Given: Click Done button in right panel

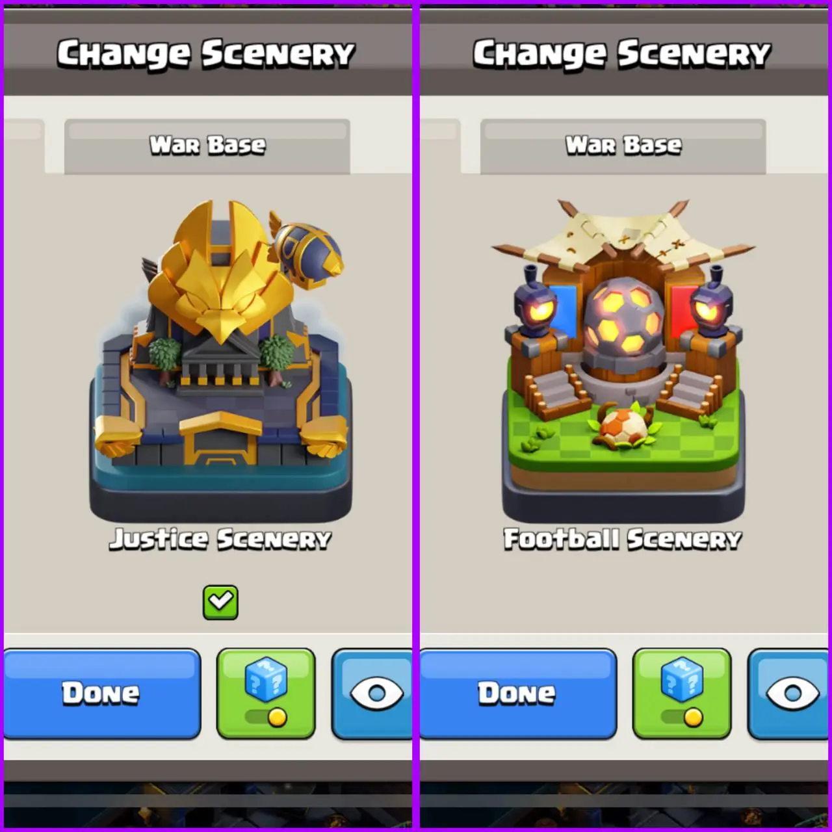Looking at the screenshot, I should 518,694.
